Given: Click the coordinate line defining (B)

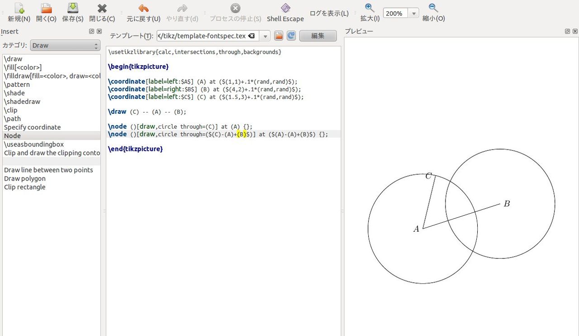Looking at the screenshot, I should (204, 89).
